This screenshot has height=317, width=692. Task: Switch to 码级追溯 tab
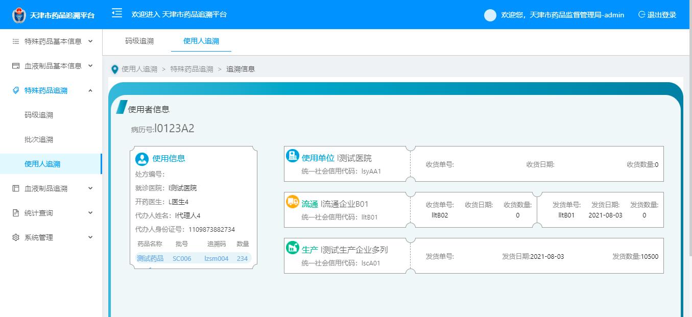tap(139, 41)
